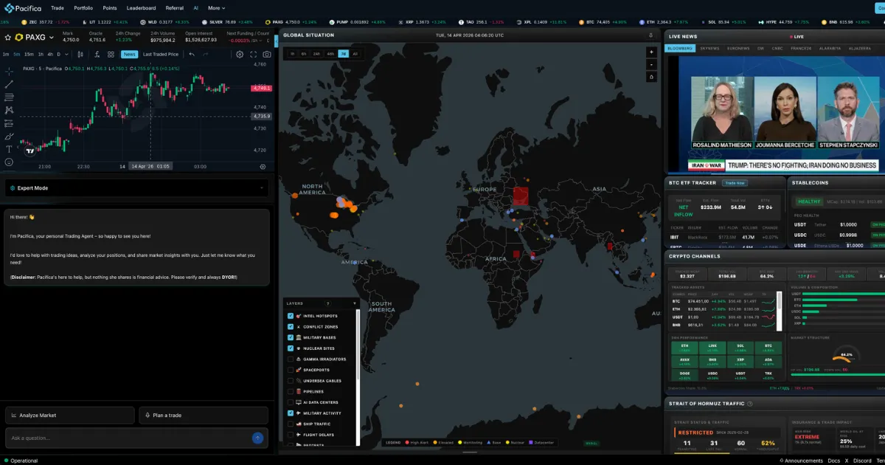Click the TradingView logo on chart
Image resolution: width=885 pixels, height=465 pixels.
(x=30, y=151)
